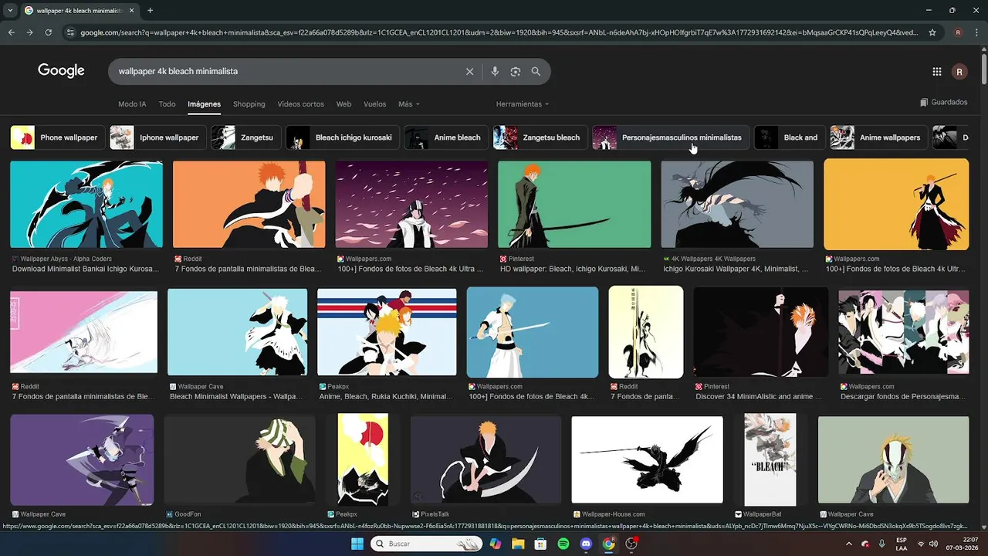This screenshot has height=556, width=988.
Task: Select the Anime wallpapers filter chip
Action: pos(878,137)
